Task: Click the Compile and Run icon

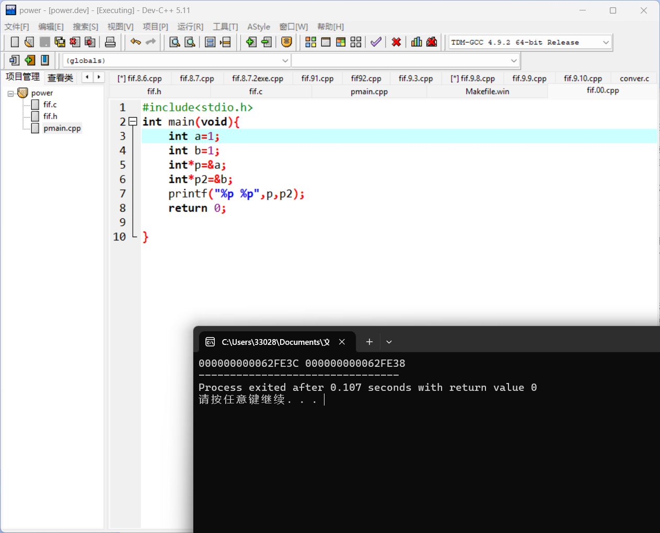Action: [x=341, y=42]
